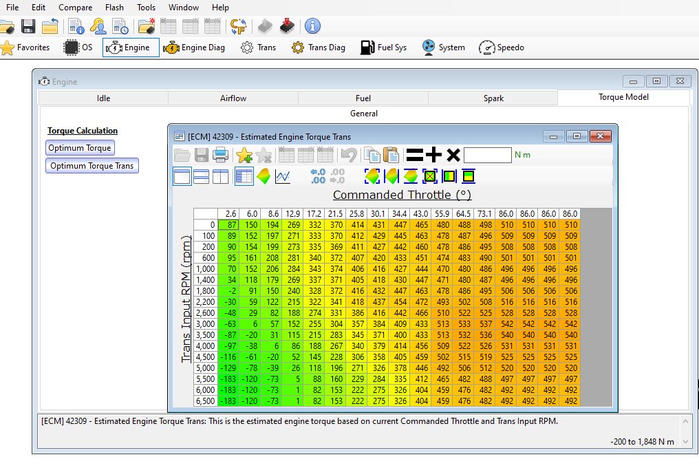
Task: Select the Torque Model tab
Action: pos(623,97)
